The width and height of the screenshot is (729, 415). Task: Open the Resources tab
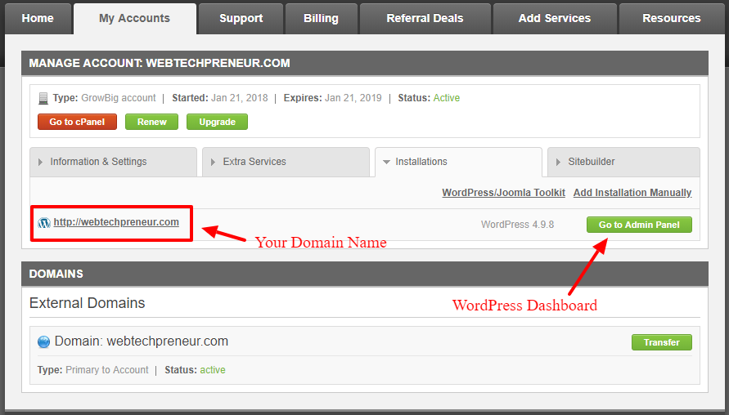click(x=672, y=19)
